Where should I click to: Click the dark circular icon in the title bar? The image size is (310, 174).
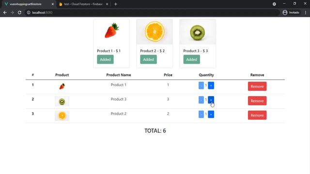[x=274, y=4]
